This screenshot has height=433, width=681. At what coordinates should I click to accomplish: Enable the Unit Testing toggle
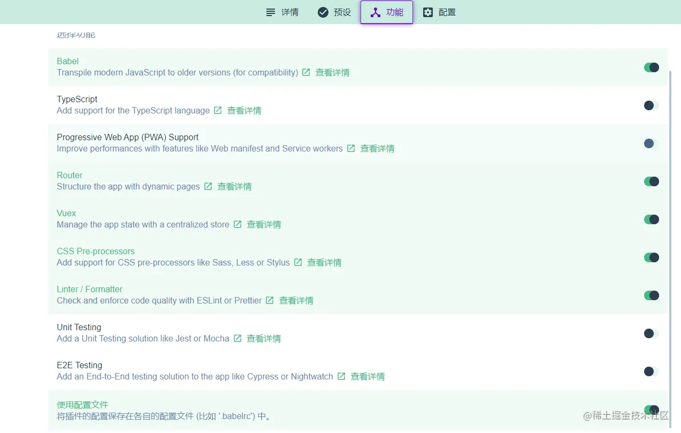(651, 333)
